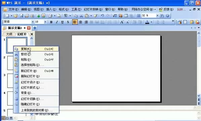Expand toolbar overflow chevron »
Viewport: 201px width, 121px height.
[173, 21]
